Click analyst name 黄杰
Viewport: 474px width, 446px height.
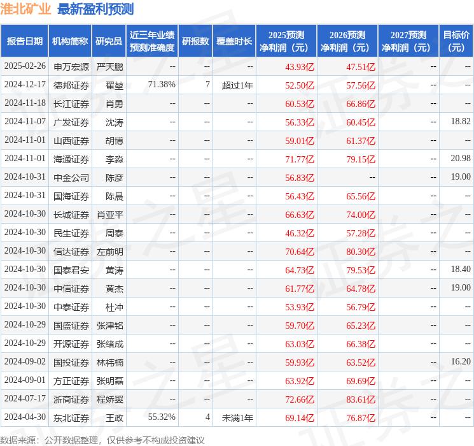pyautogui.click(x=115, y=289)
